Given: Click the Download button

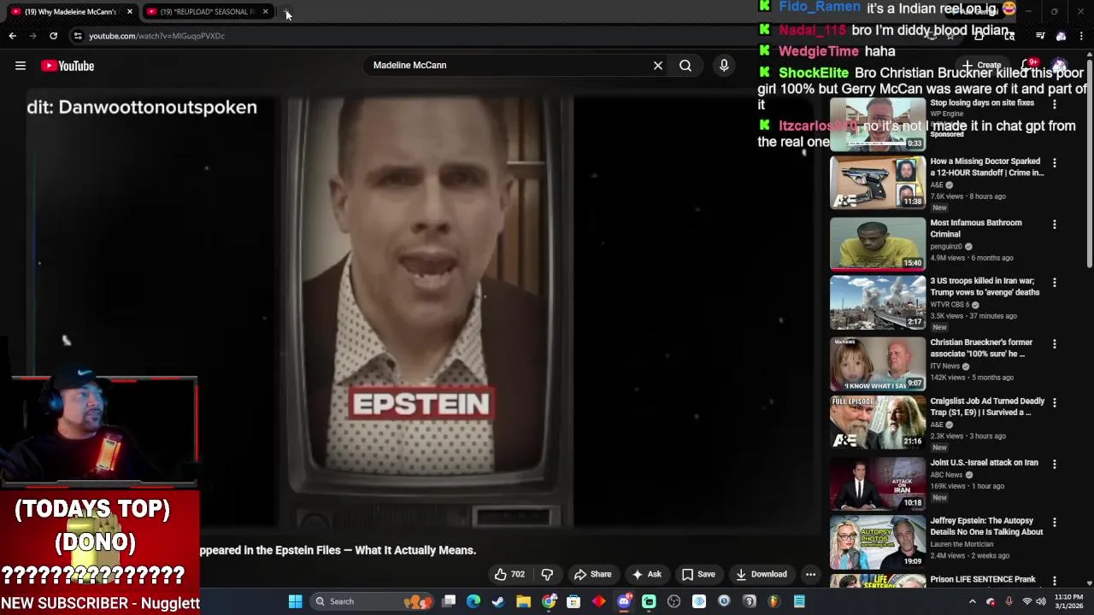Looking at the screenshot, I should click(x=761, y=574).
